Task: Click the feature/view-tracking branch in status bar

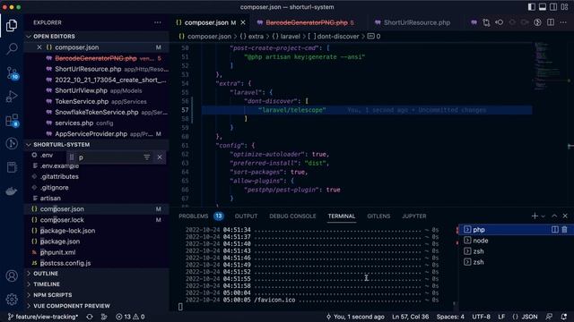Action: [43, 317]
